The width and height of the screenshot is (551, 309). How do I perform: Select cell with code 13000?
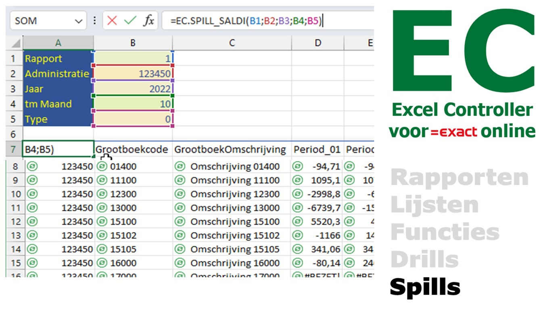(133, 208)
